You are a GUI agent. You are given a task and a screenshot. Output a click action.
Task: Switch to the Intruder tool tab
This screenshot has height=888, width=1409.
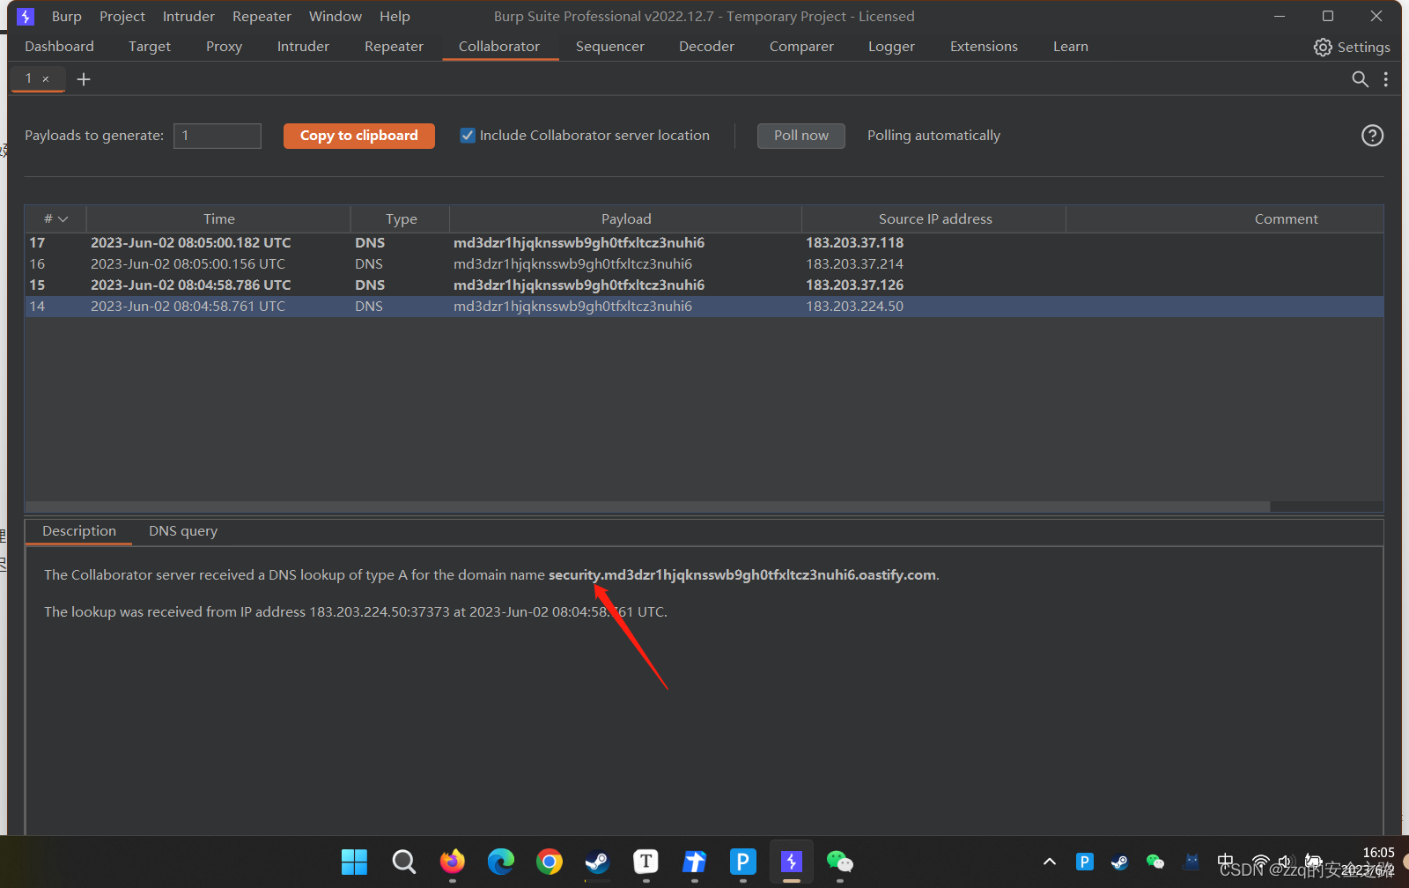303,47
